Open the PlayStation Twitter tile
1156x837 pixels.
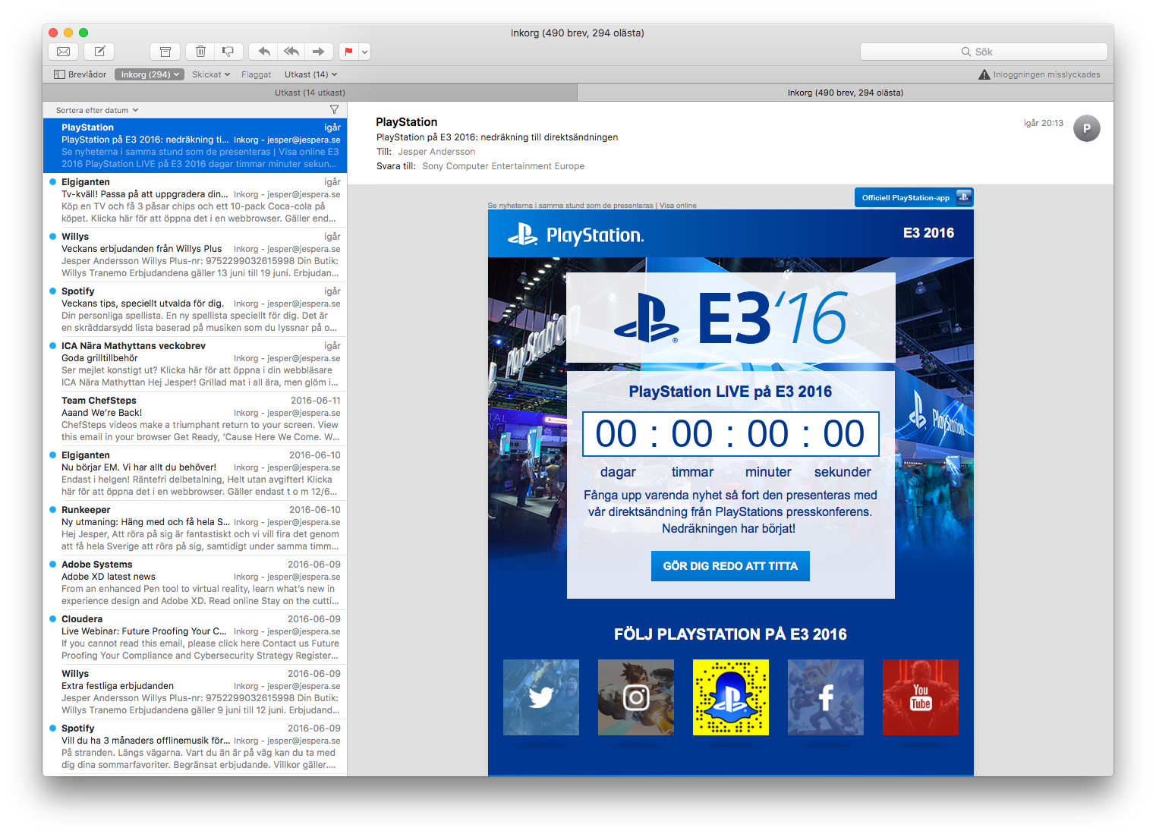tap(541, 697)
